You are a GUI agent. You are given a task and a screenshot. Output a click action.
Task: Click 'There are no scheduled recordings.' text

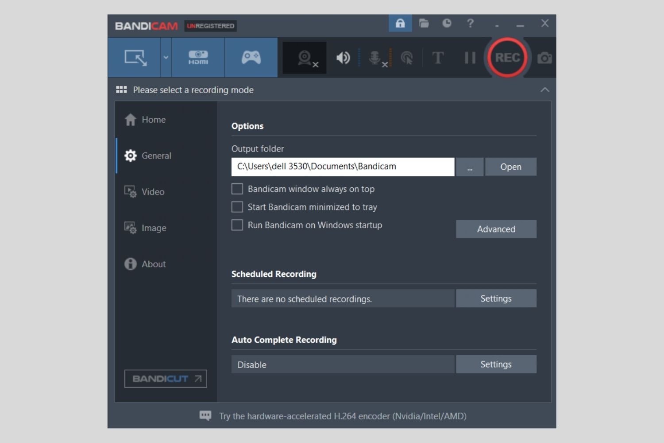point(305,299)
